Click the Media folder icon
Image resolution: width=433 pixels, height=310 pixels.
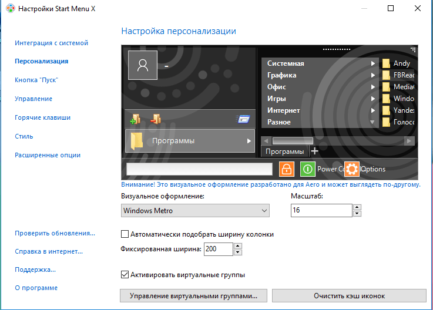coord(386,87)
